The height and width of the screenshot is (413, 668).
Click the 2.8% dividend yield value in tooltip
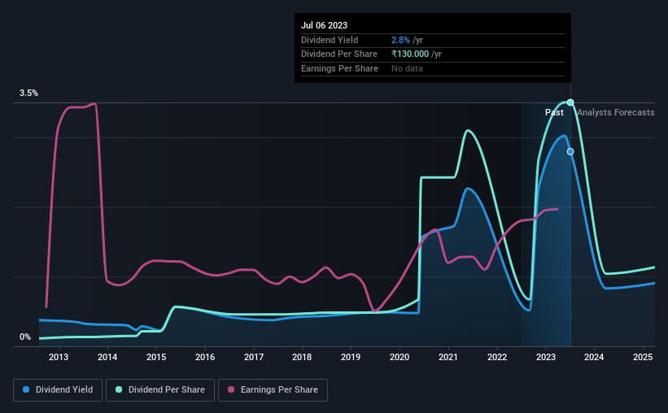400,40
